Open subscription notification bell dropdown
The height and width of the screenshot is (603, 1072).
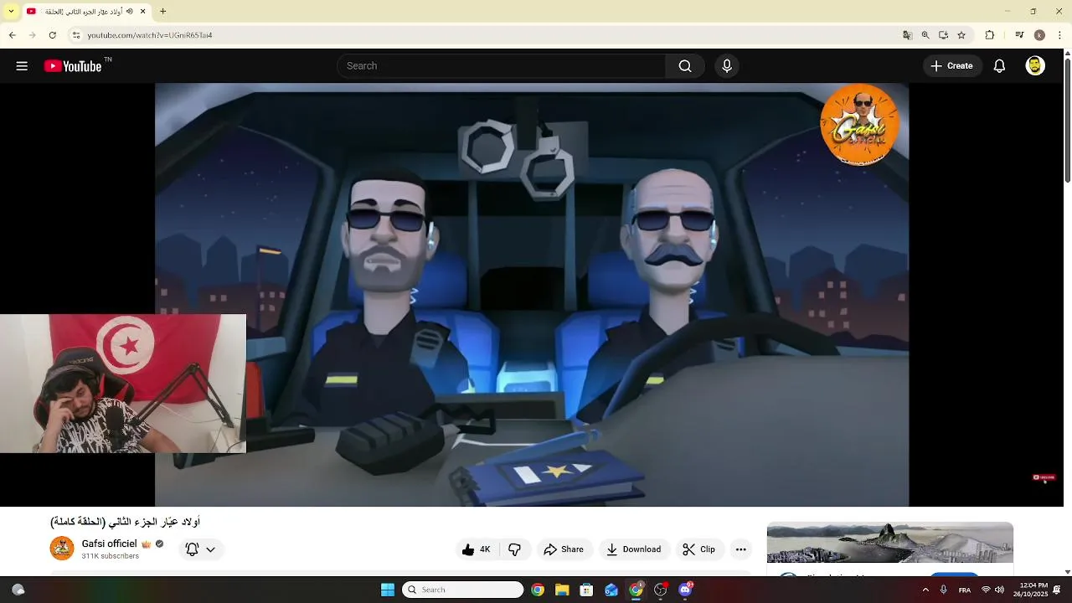[200, 549]
